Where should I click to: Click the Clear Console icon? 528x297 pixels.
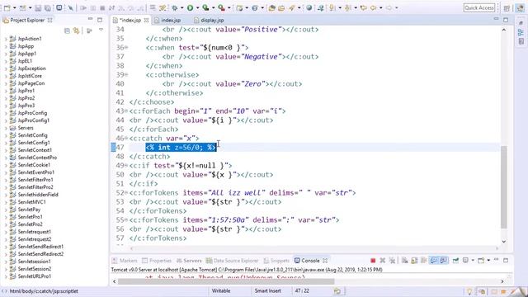coord(405,261)
